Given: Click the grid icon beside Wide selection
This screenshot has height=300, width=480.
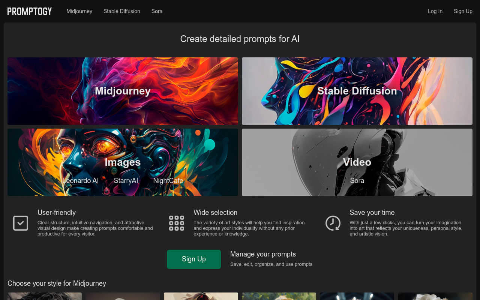Looking at the screenshot, I should tap(177, 223).
